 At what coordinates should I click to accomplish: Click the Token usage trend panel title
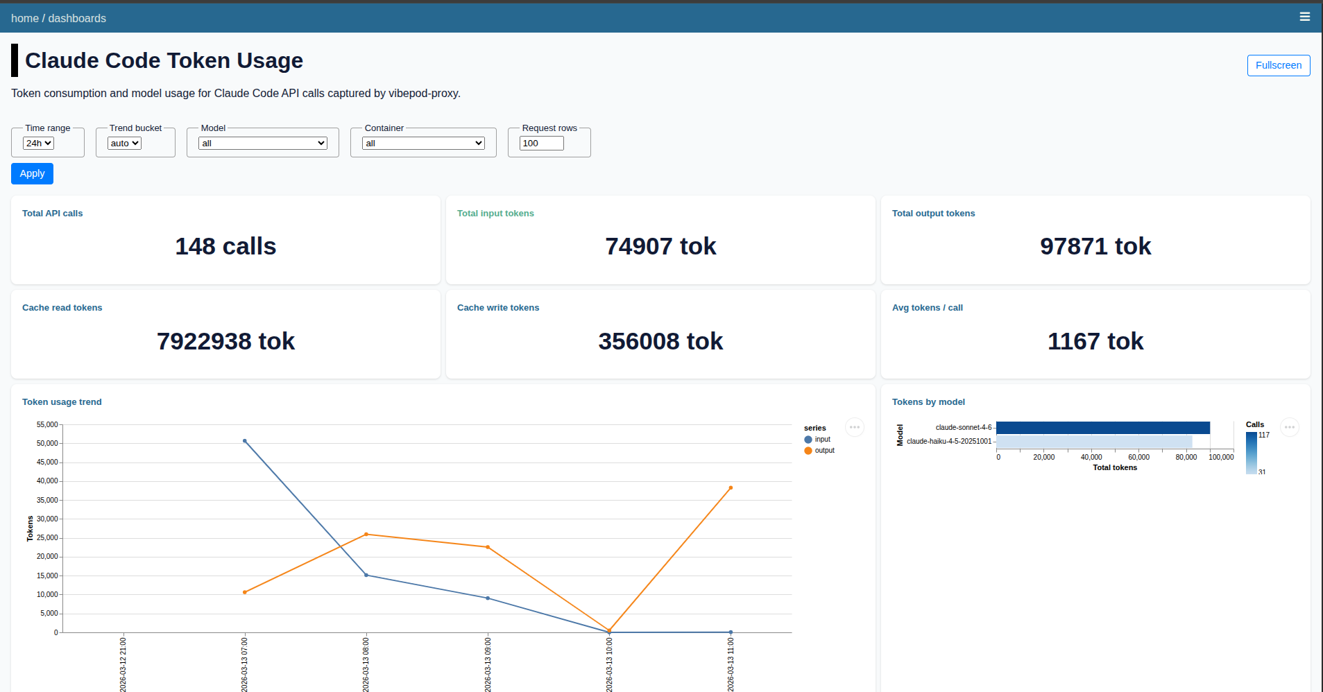tap(62, 401)
